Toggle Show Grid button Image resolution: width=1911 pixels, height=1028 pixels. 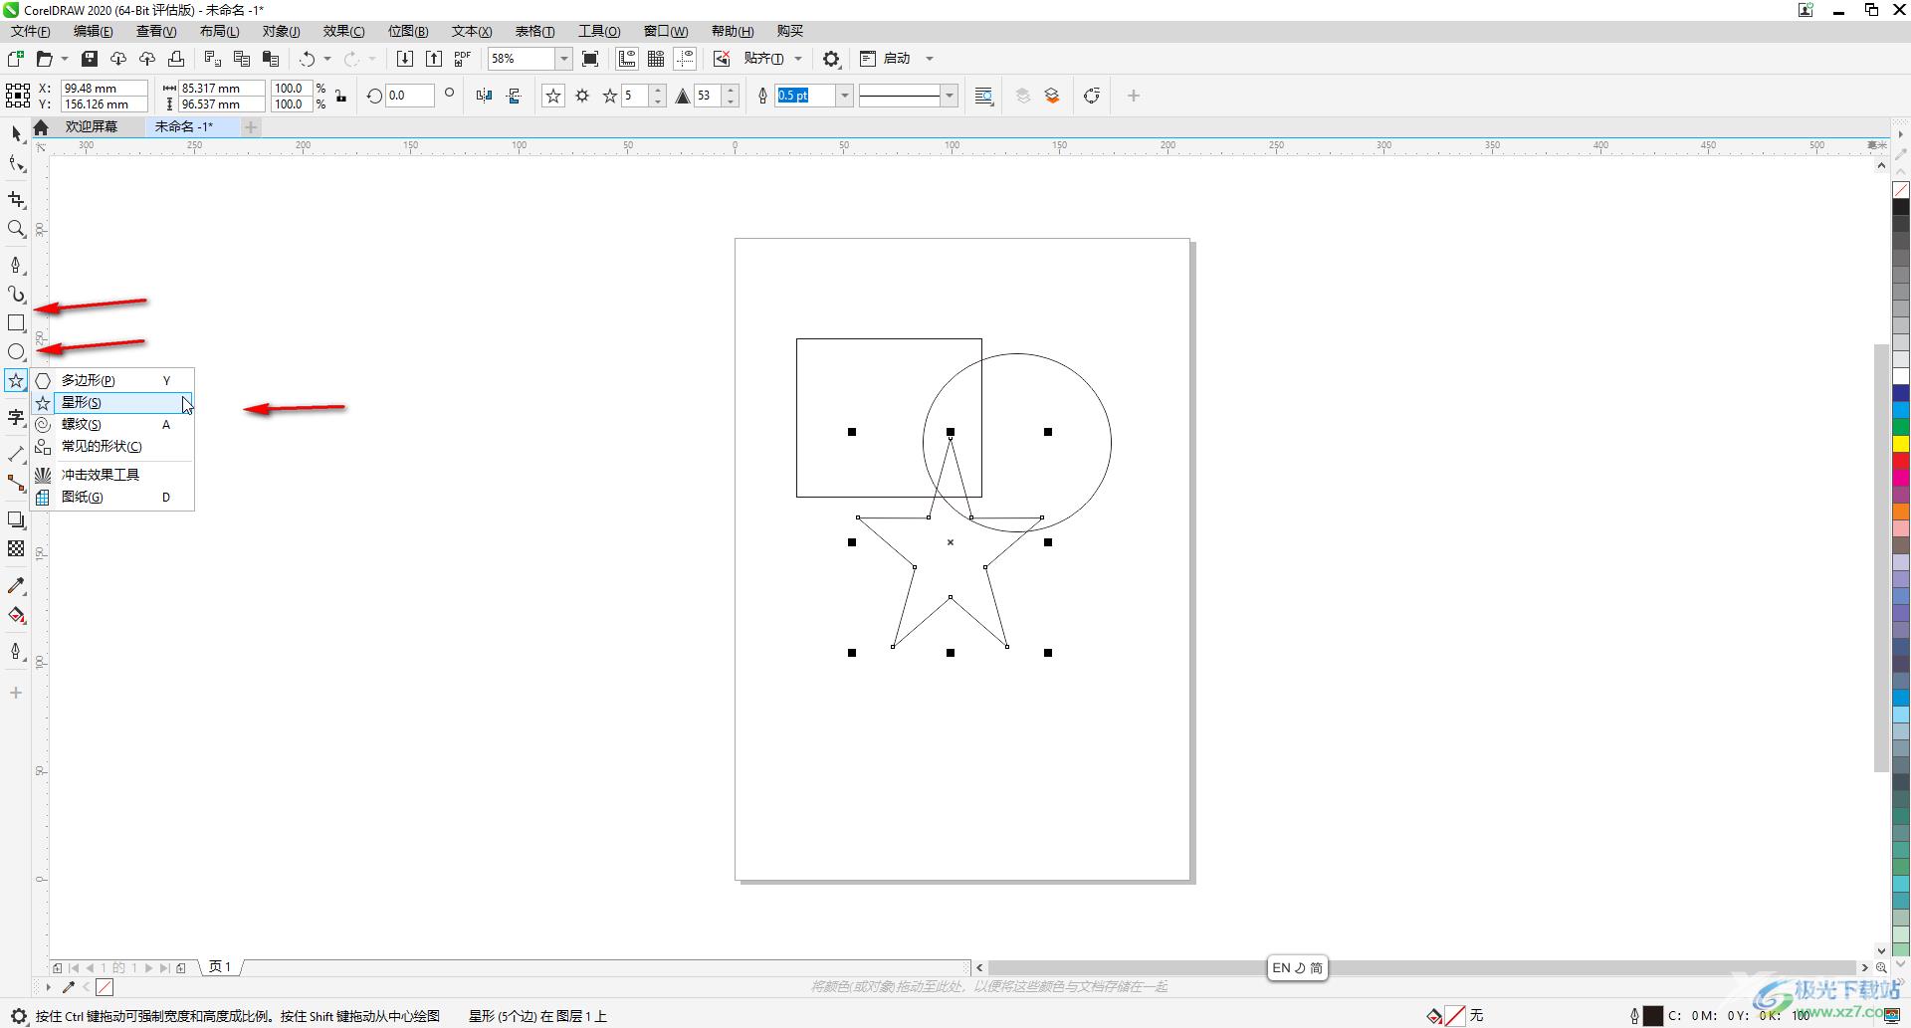pos(656,59)
